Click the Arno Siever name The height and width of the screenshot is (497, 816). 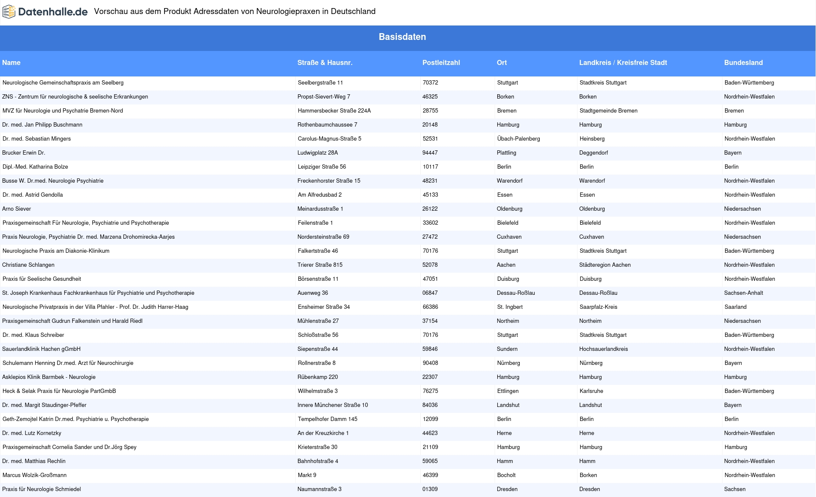tap(17, 209)
